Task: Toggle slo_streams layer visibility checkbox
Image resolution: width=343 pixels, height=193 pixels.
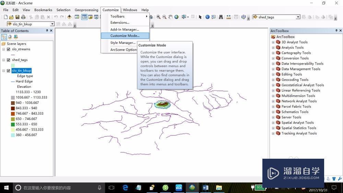Action: (x=9, y=49)
